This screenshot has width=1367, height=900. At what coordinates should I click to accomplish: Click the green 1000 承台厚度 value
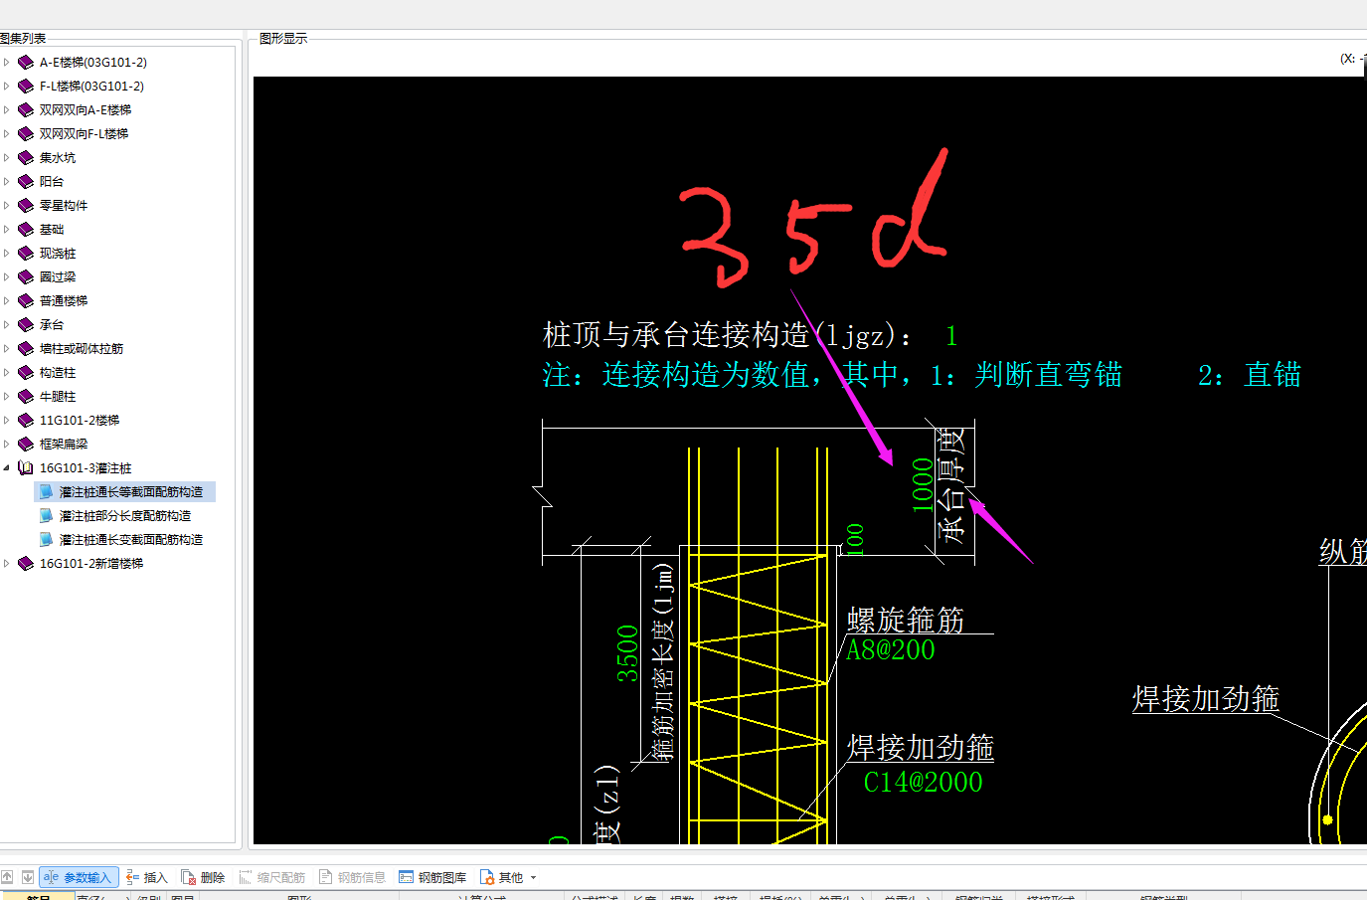923,485
